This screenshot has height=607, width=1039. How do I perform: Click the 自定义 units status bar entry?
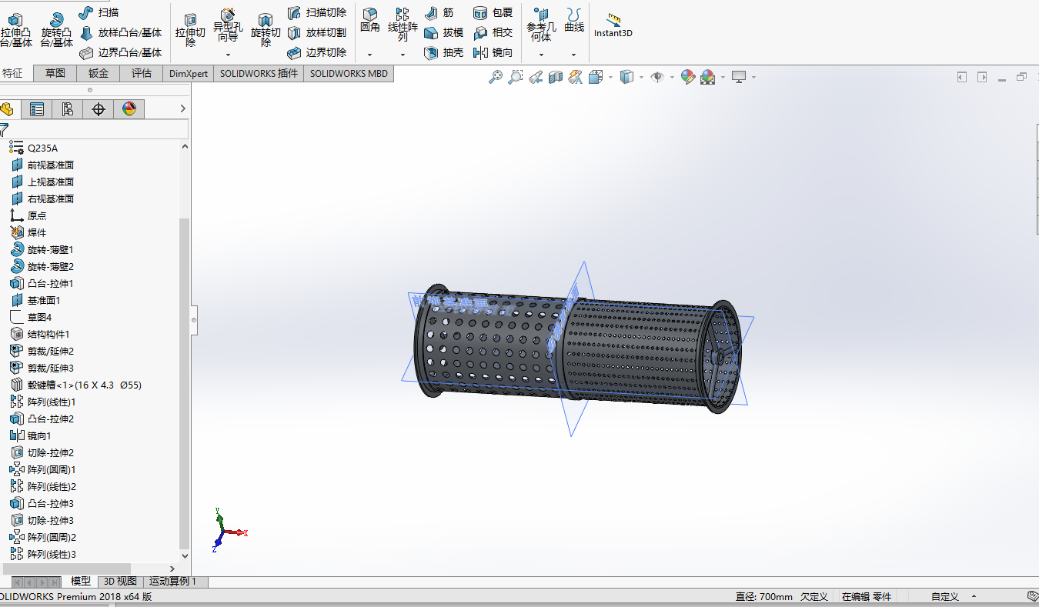(x=944, y=596)
